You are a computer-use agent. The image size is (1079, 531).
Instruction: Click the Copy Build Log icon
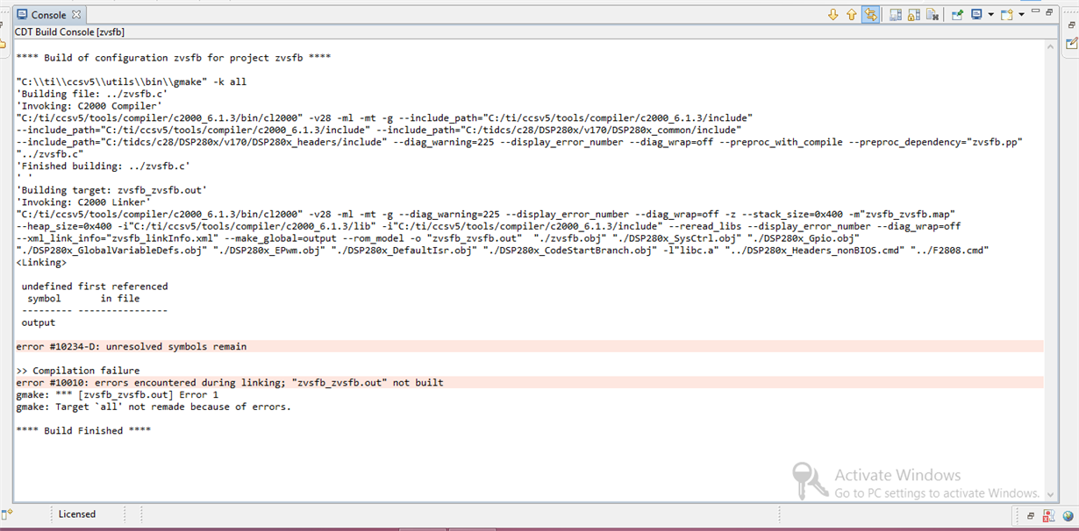[895, 15]
